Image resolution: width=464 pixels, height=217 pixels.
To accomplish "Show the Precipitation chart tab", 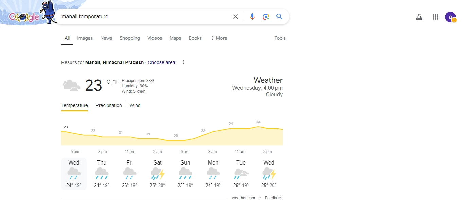I will point(109,105).
